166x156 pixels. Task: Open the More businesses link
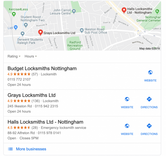pos(31,149)
